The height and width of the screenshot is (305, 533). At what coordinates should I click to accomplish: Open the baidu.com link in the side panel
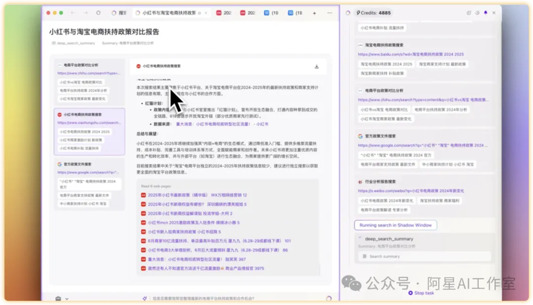411,54
